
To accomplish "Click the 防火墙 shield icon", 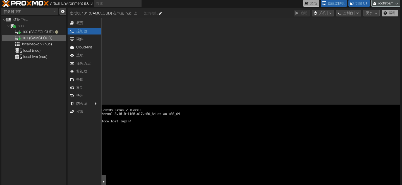I will point(72,104).
